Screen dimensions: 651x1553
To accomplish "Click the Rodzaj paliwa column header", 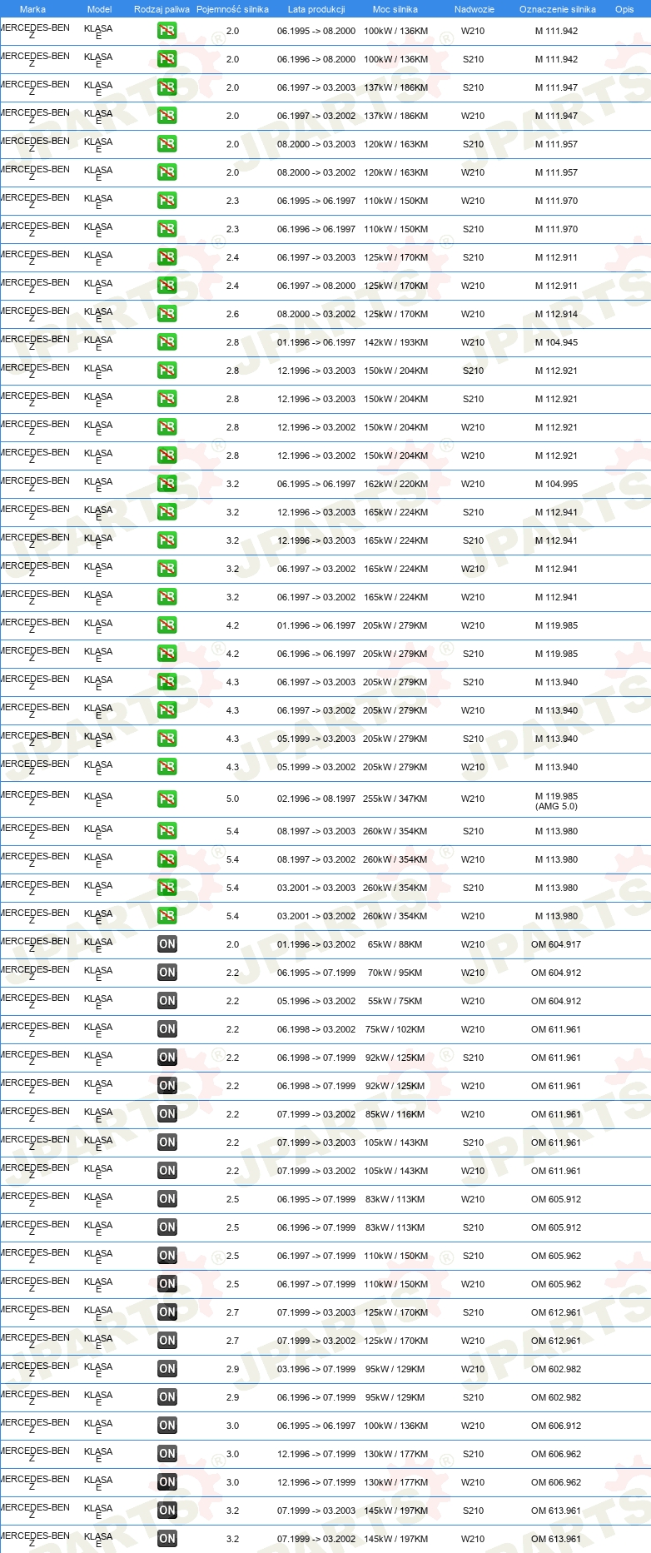I will [162, 9].
